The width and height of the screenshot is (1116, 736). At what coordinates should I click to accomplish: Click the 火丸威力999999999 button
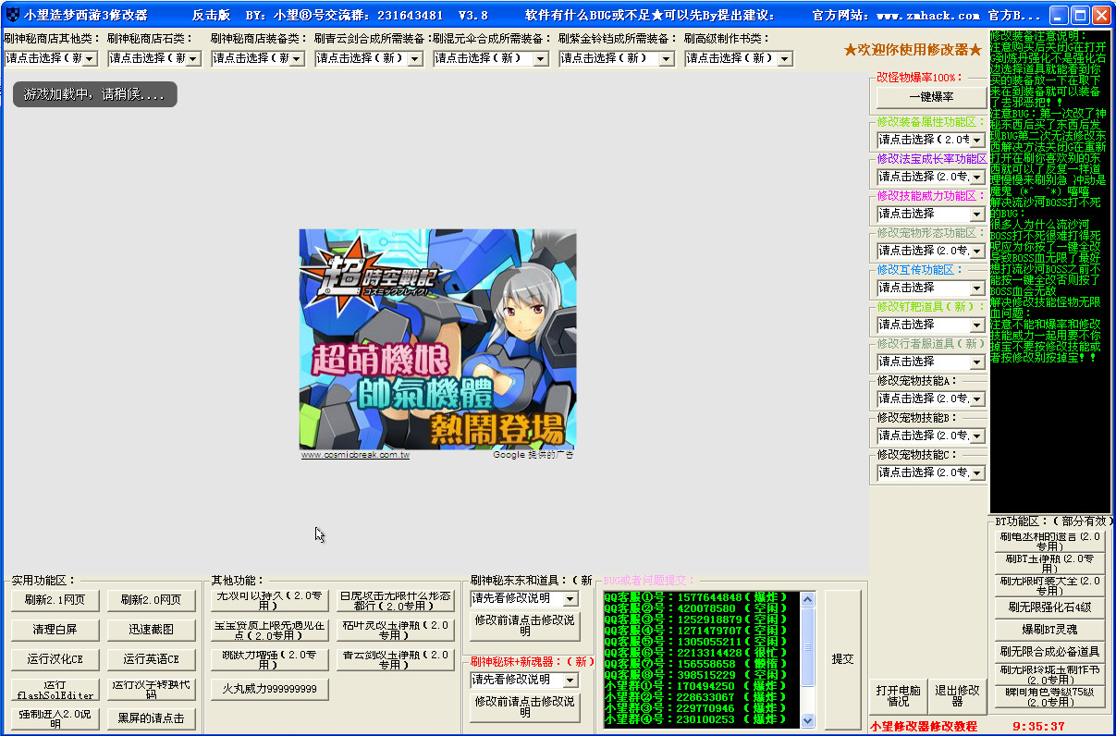pyautogui.click(x=269, y=689)
